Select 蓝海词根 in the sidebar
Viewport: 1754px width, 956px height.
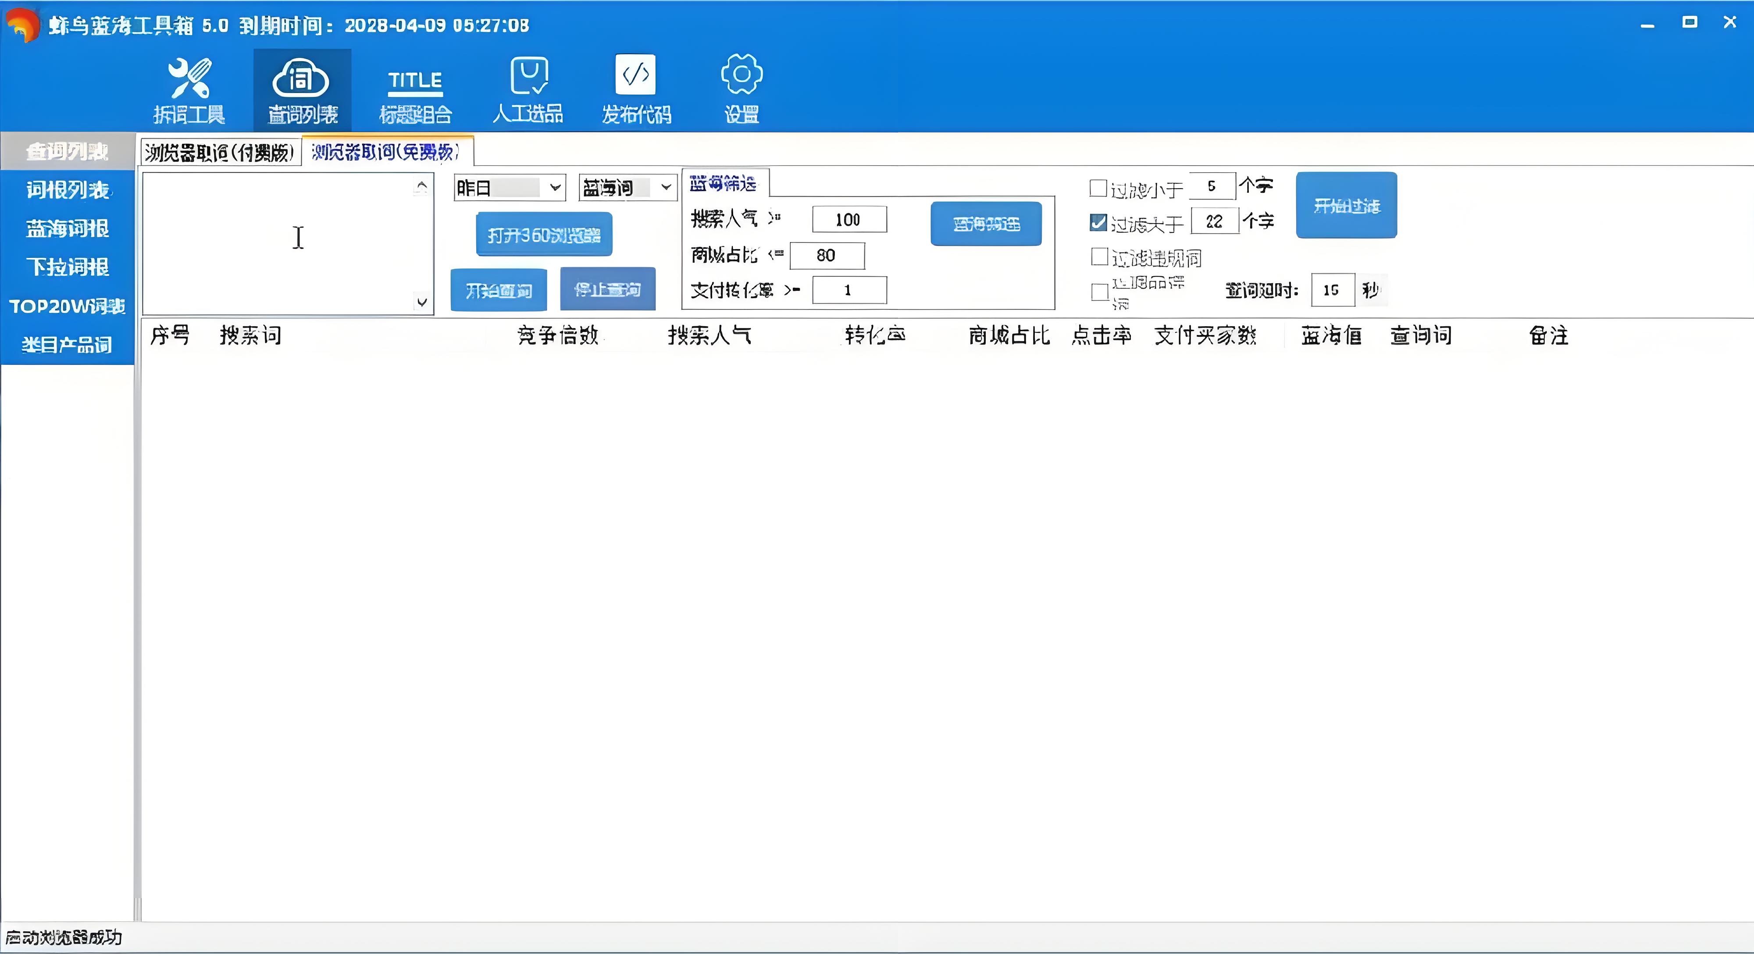coord(68,229)
